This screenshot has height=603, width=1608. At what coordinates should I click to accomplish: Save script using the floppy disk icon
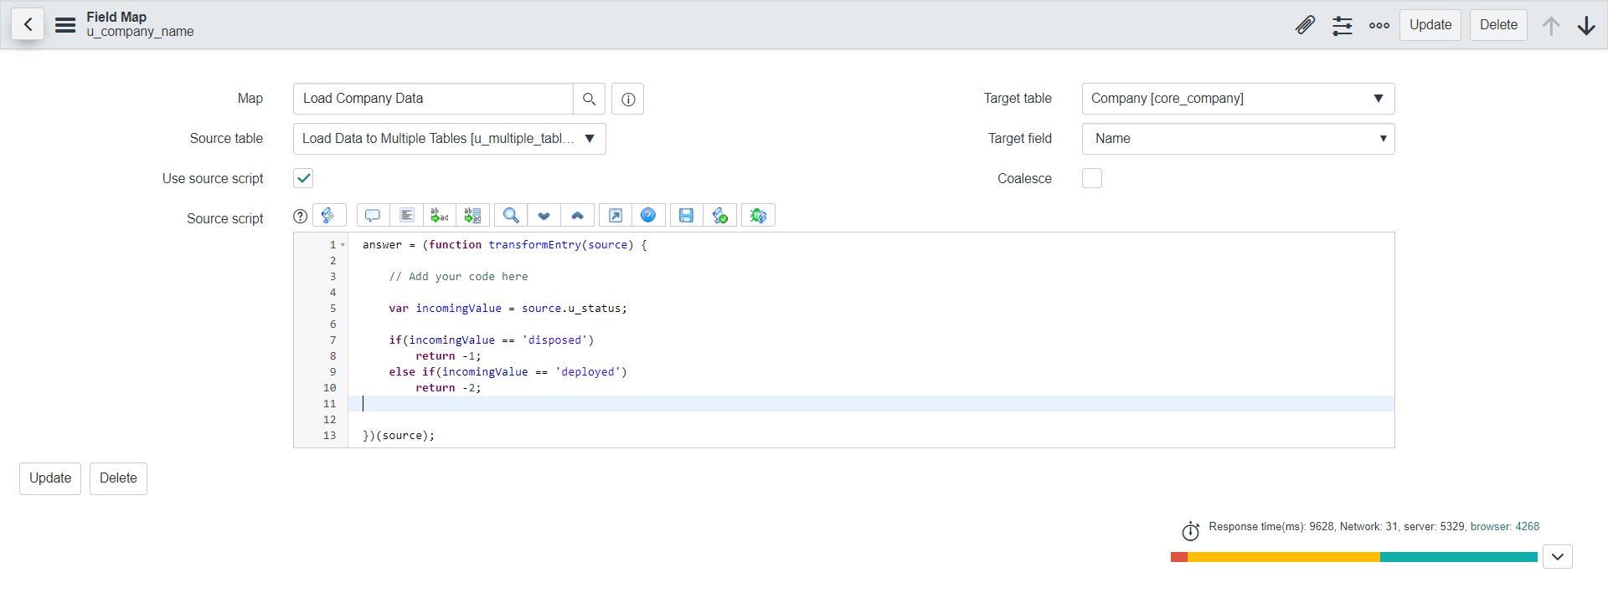686,216
